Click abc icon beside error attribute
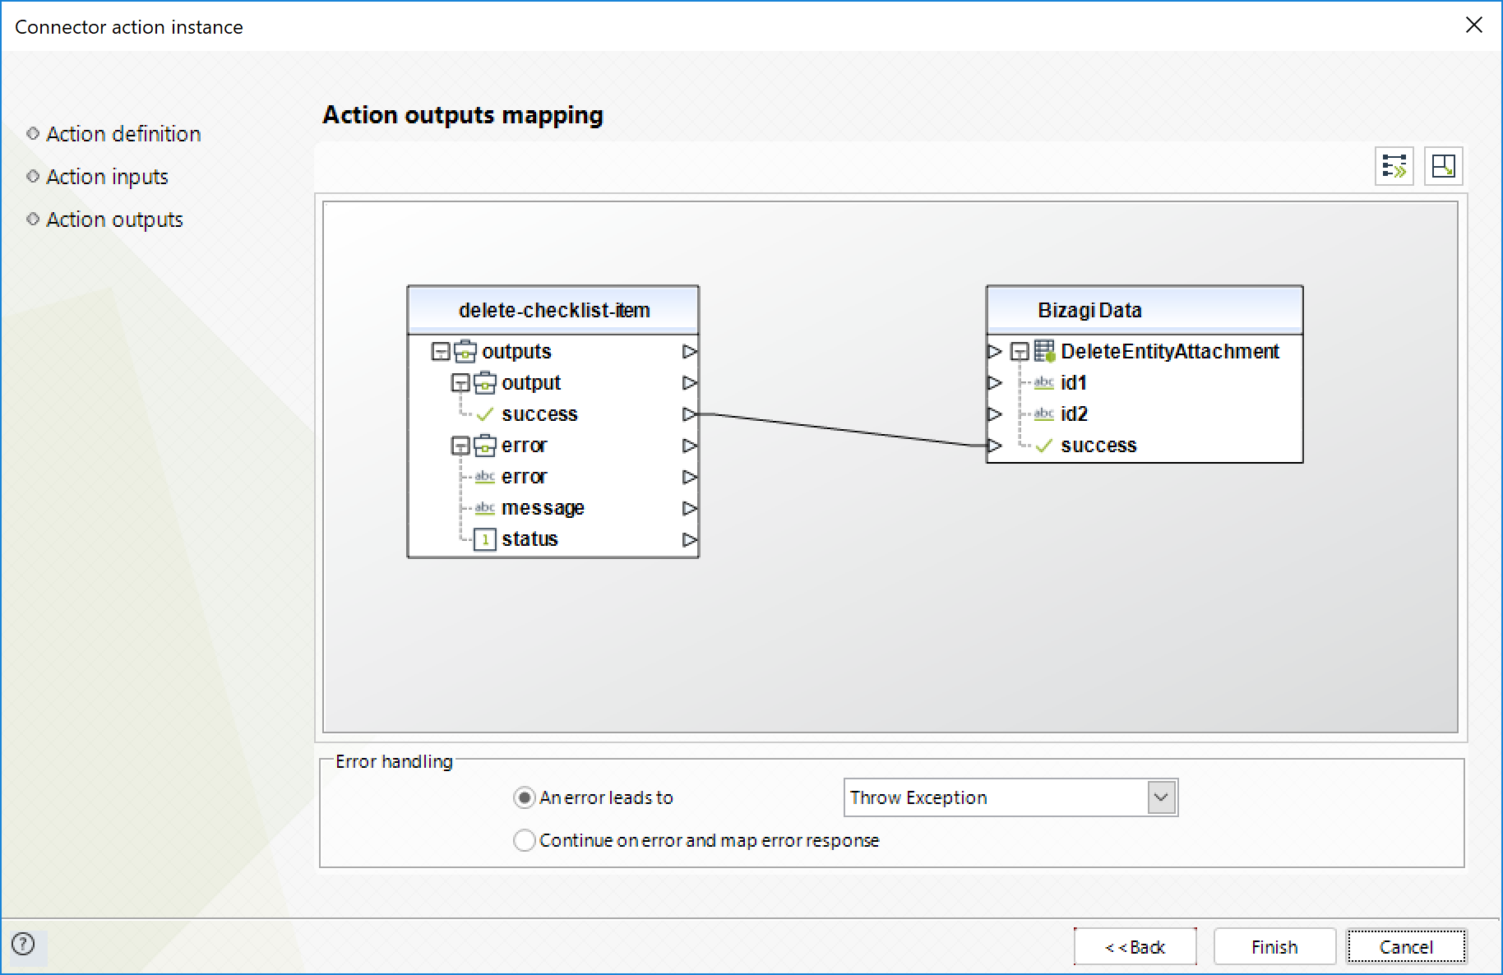 pos(485,477)
